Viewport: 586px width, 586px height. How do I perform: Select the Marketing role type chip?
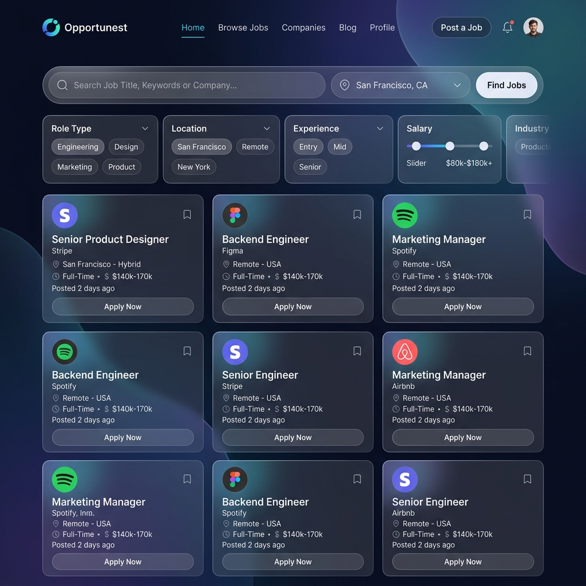tap(74, 167)
